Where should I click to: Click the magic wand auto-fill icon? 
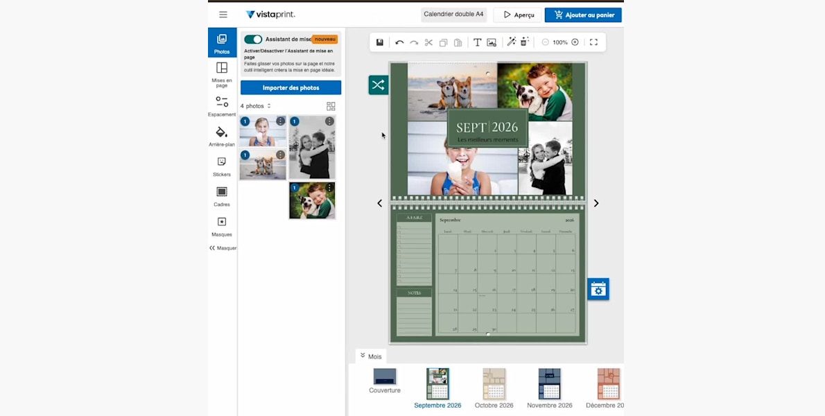[x=512, y=42]
